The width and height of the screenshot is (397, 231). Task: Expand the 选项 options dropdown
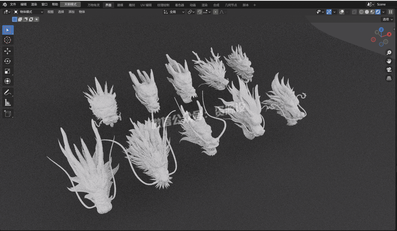[x=388, y=19]
